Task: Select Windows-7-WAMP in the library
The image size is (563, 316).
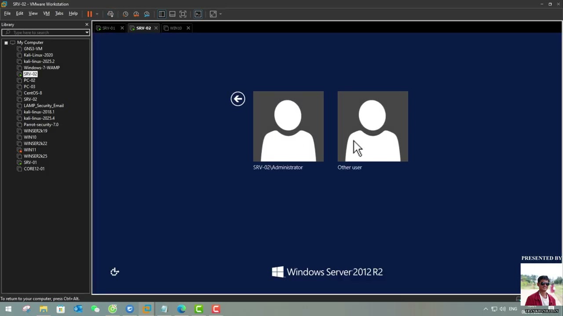Action: [42, 68]
